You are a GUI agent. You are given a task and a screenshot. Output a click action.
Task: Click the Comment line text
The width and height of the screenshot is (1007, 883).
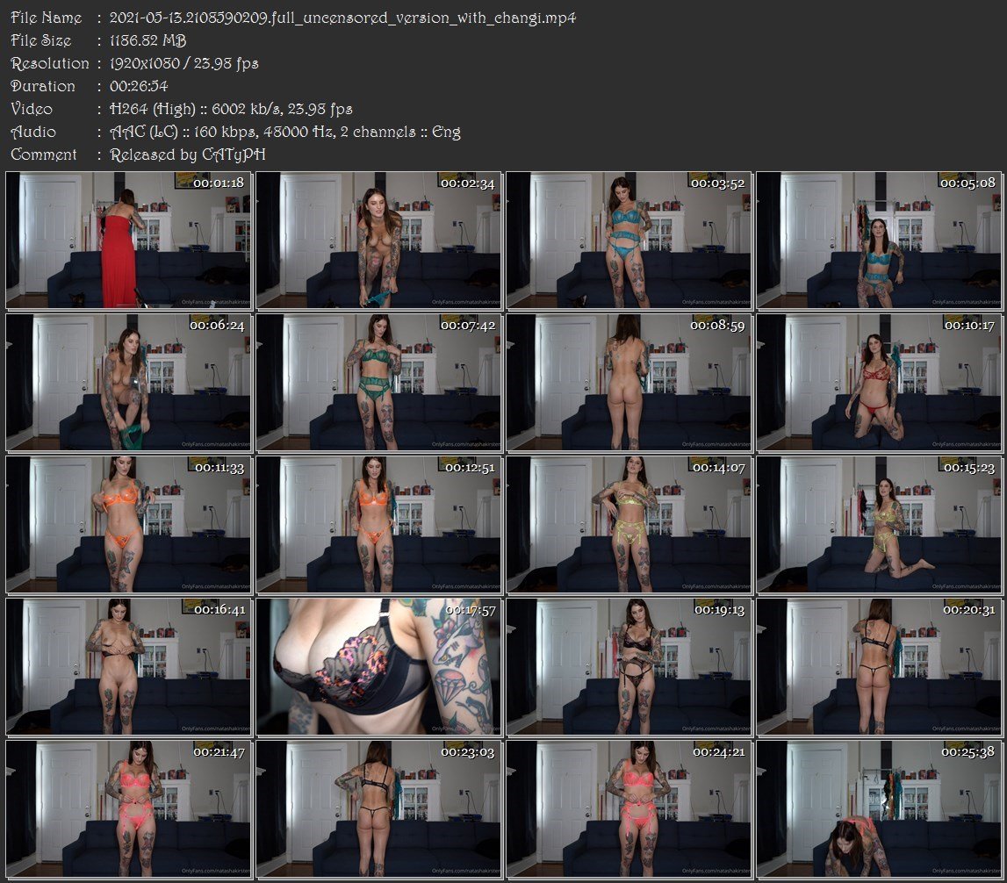coord(187,154)
